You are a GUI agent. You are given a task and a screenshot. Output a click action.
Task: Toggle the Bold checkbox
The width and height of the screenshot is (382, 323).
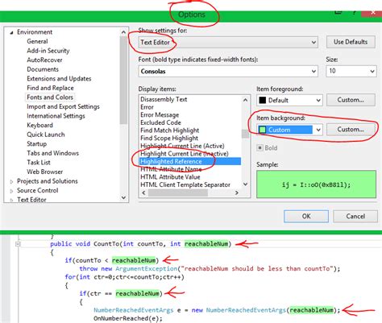point(260,148)
